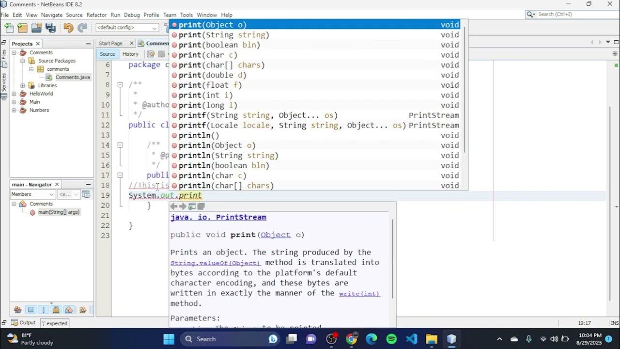The image size is (620, 349).
Task: Click the restore icon left of Output
Action: point(4,322)
